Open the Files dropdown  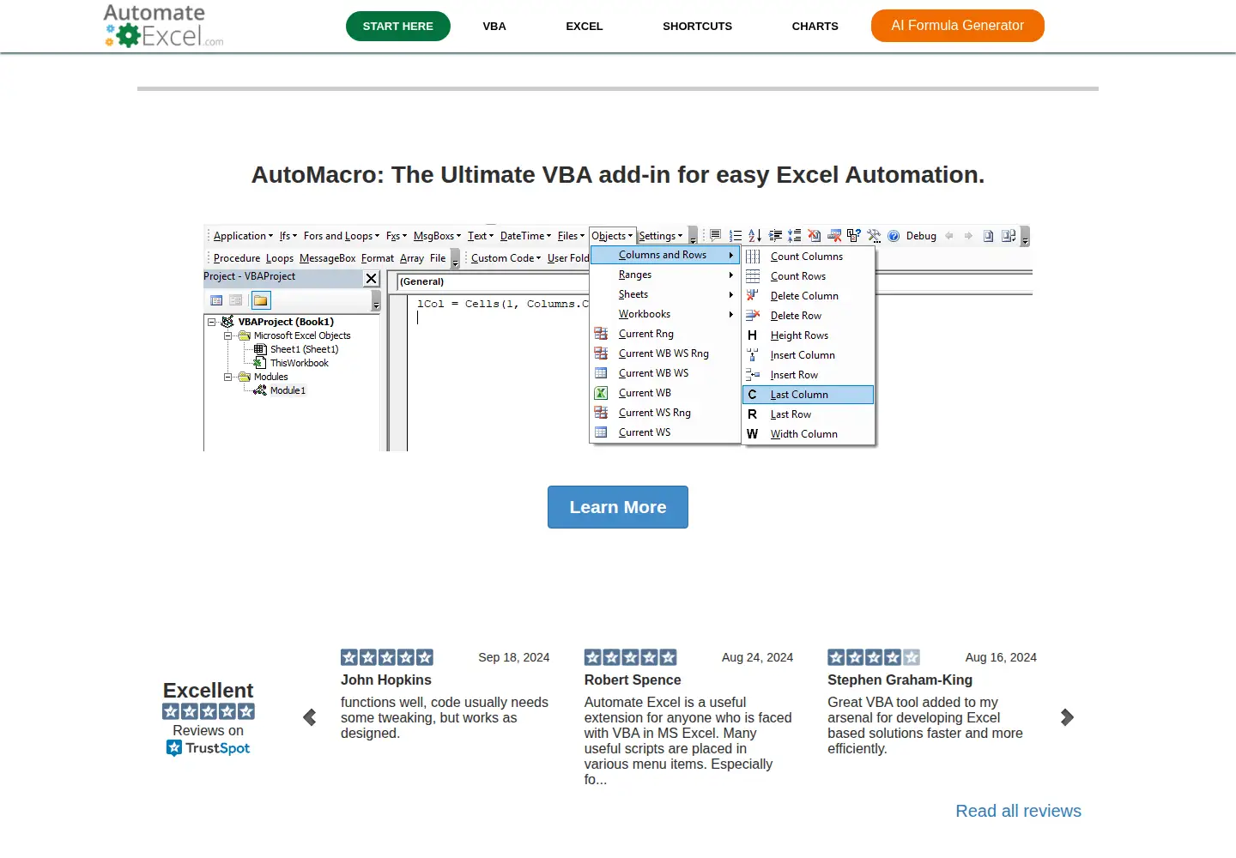click(571, 236)
